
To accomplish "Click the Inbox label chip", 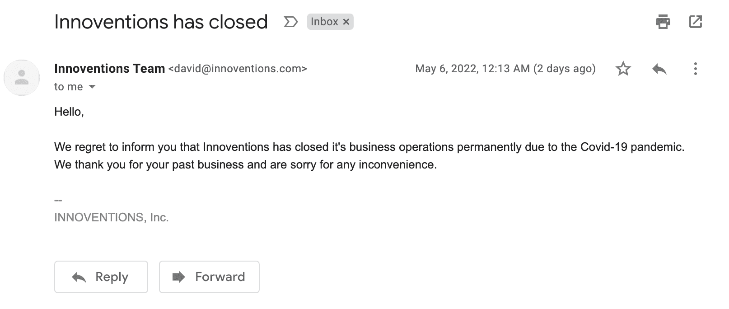I will click(x=324, y=22).
